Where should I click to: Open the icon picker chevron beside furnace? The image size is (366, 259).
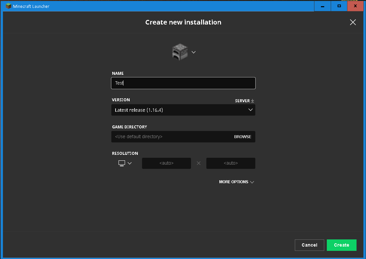(x=194, y=52)
